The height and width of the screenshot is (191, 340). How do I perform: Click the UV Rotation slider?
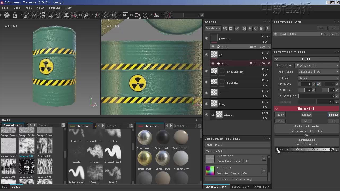(x=317, y=96)
